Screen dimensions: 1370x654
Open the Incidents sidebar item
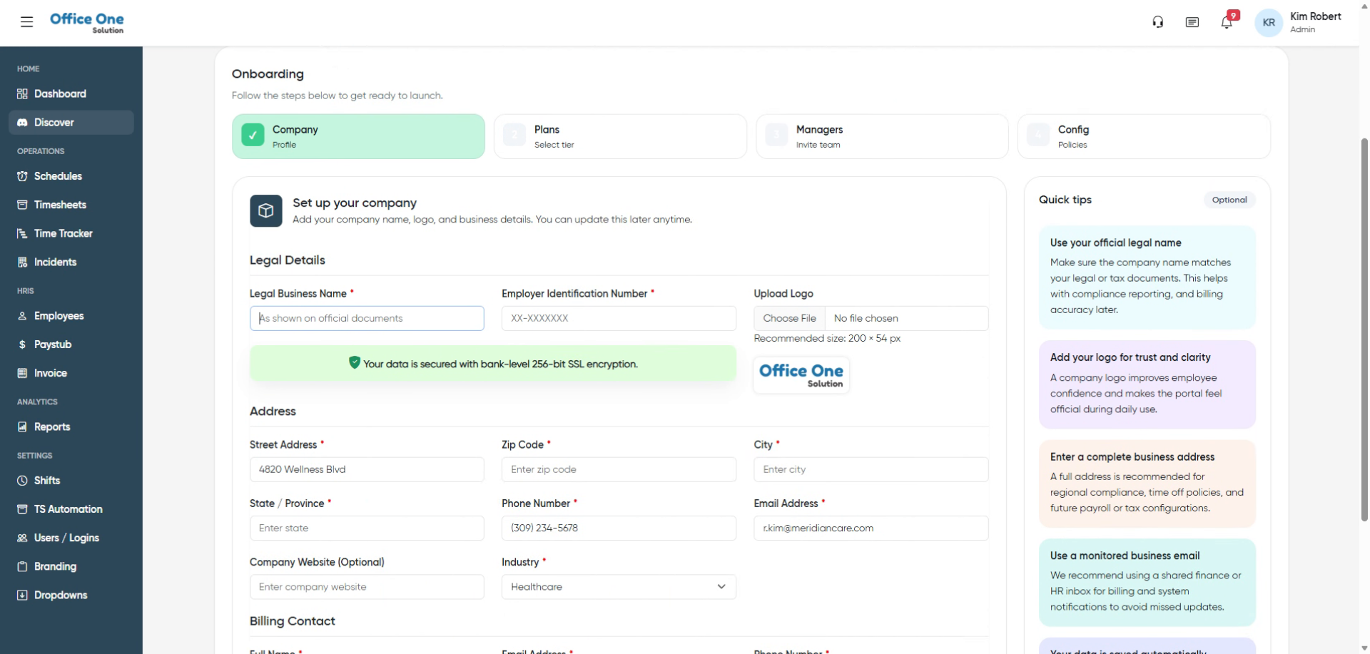click(x=55, y=262)
